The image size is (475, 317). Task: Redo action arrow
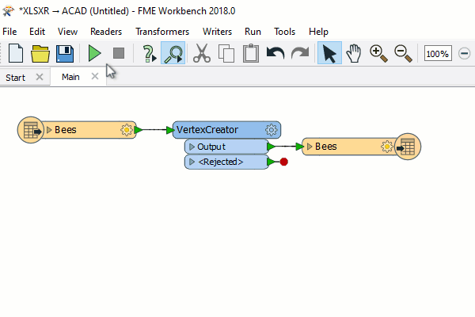300,53
